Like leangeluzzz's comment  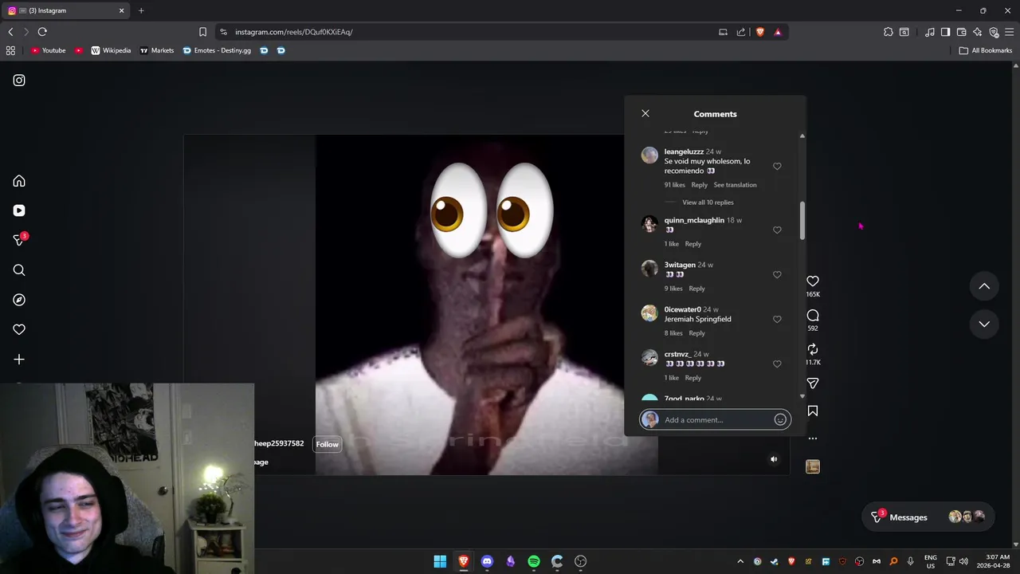pyautogui.click(x=777, y=166)
